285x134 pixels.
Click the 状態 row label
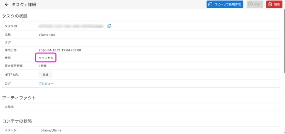[x=8, y=58]
